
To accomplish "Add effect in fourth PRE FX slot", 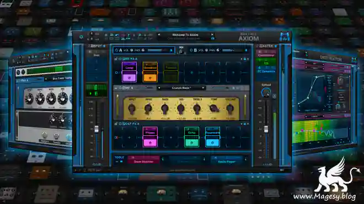I will pos(191,73).
